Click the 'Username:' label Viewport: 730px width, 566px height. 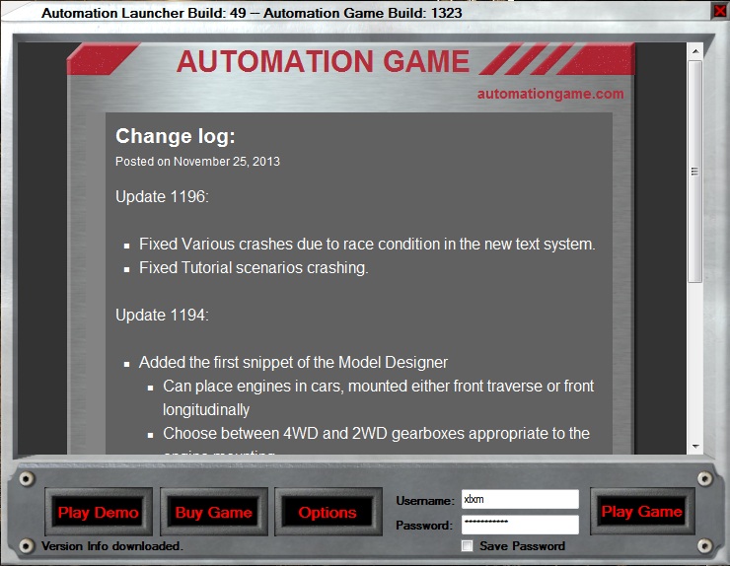click(x=425, y=501)
